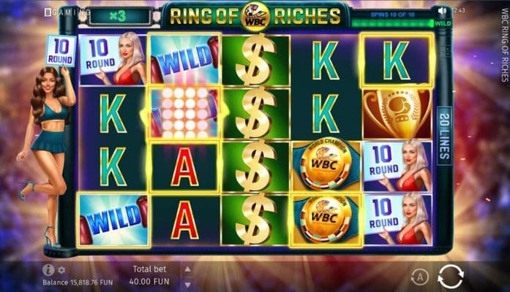Click the ring girl's 10 Round sign
This screenshot has width=510, height=292.
[61, 50]
